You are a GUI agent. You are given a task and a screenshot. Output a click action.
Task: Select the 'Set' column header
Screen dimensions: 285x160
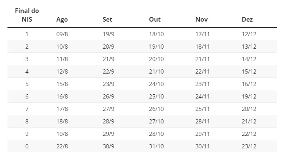pyautogui.click(x=107, y=20)
